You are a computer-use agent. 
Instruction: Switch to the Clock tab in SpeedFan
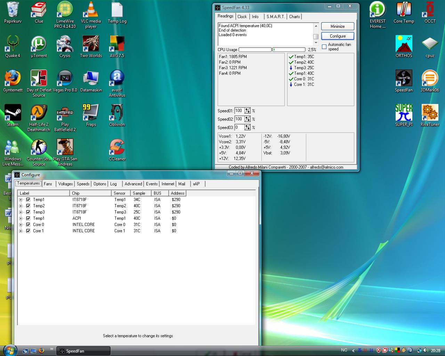click(x=242, y=17)
